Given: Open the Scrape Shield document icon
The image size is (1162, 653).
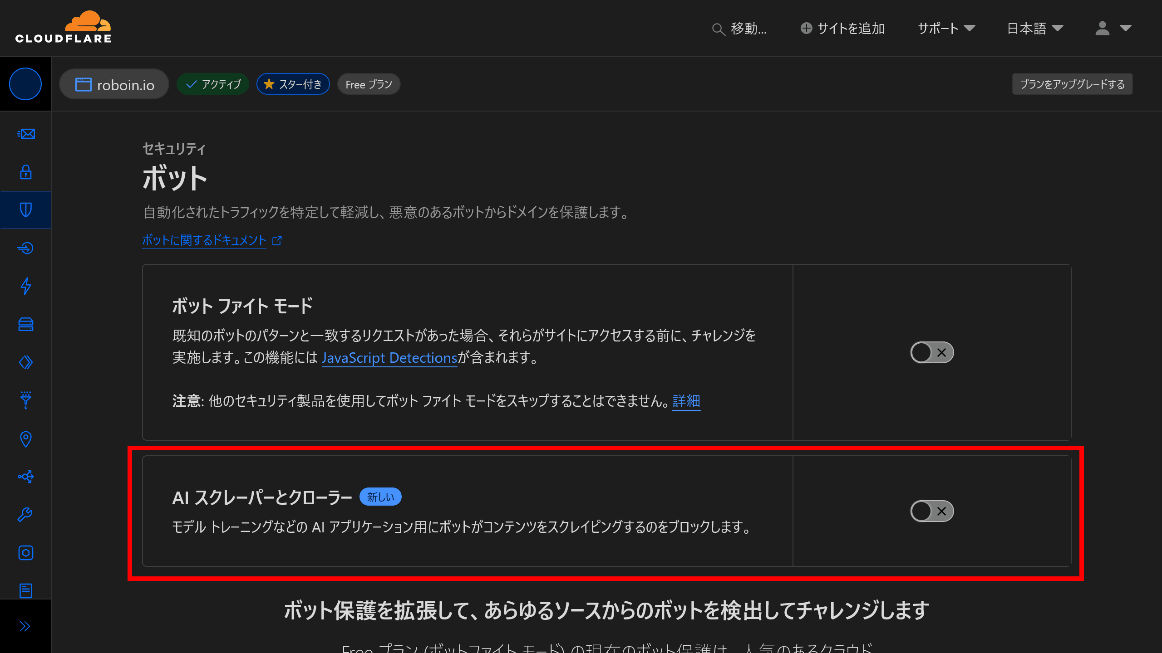Looking at the screenshot, I should 26,590.
